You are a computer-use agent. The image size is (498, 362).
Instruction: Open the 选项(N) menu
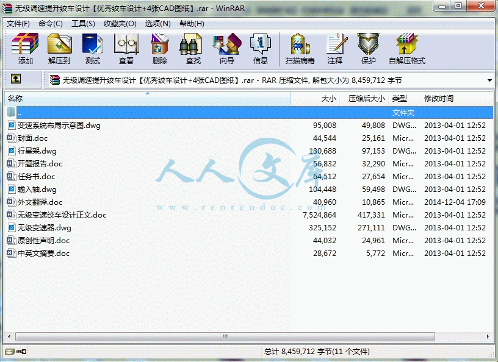click(x=158, y=24)
